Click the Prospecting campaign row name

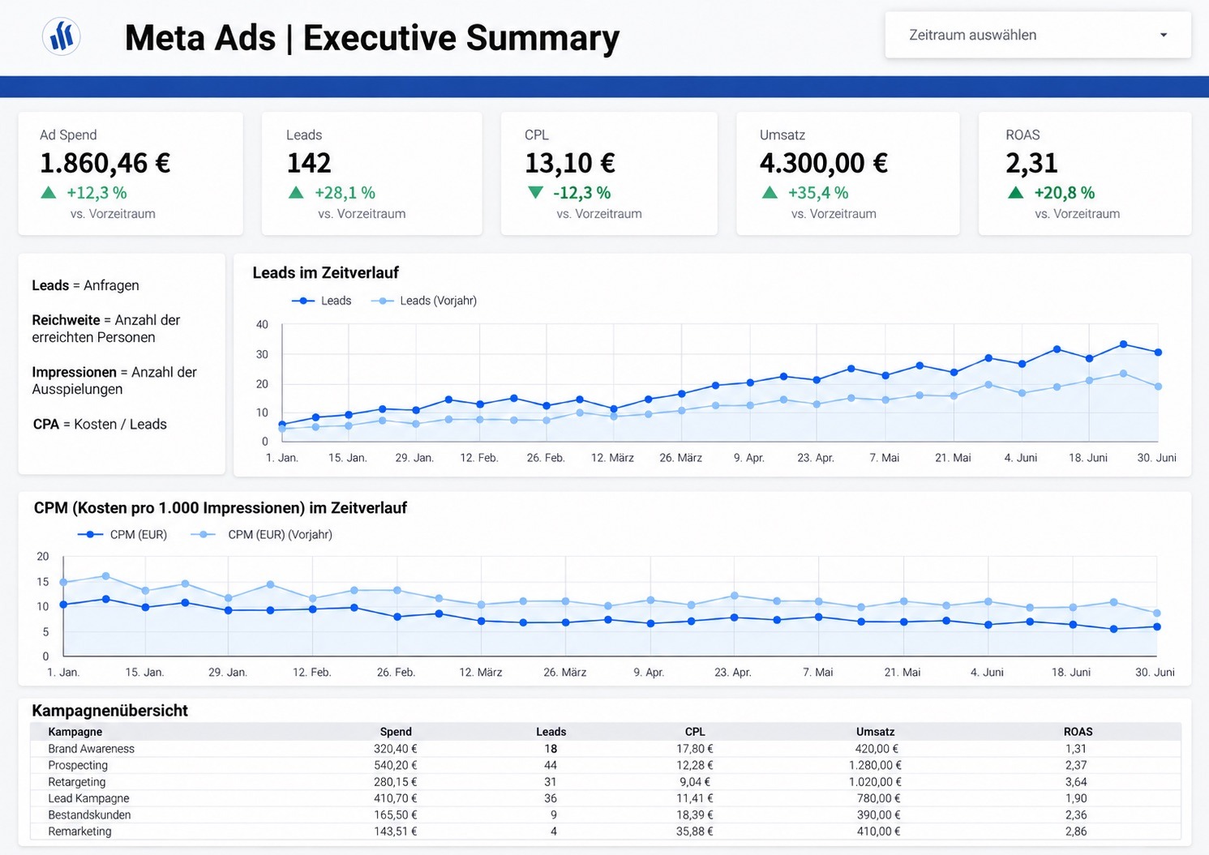coord(78,765)
